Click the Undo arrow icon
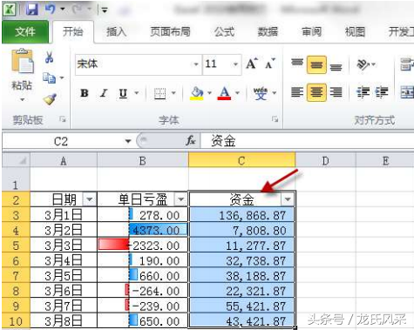 pos(51,10)
